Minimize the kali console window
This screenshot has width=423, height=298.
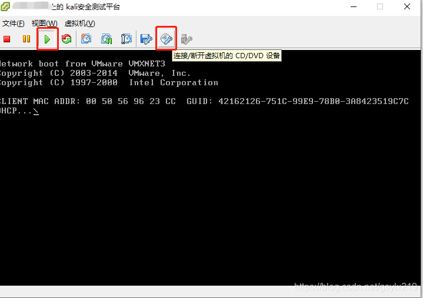click(x=354, y=6)
